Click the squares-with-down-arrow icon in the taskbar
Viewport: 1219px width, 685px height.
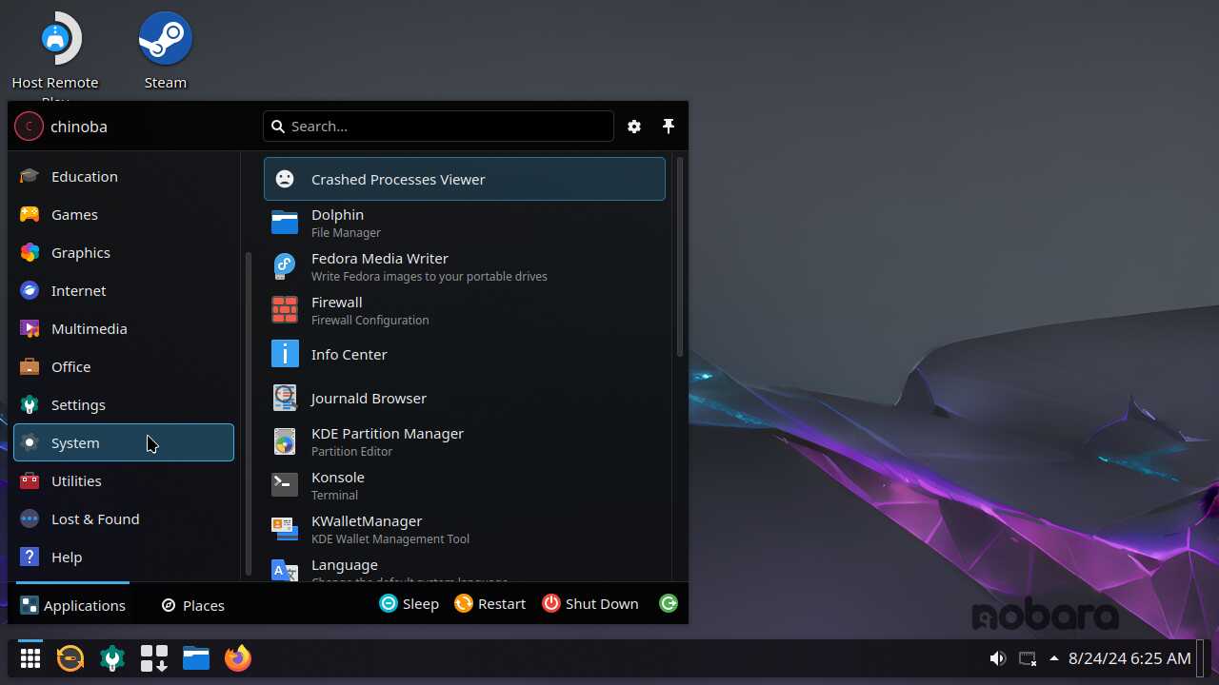point(154,657)
